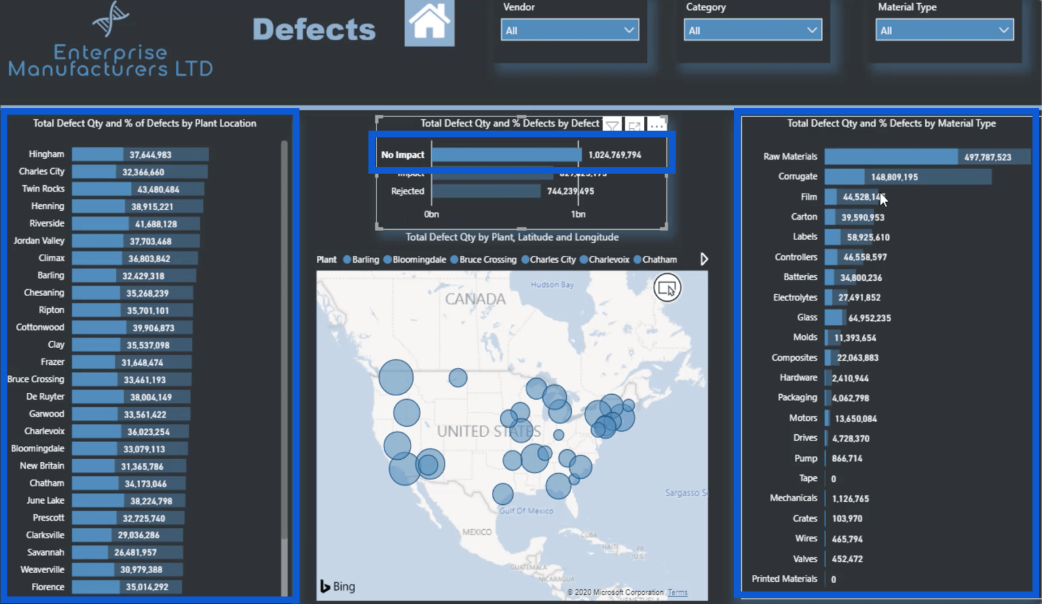This screenshot has width=1042, height=604.
Task: Select the Prescott plant bar
Action: (x=128, y=518)
